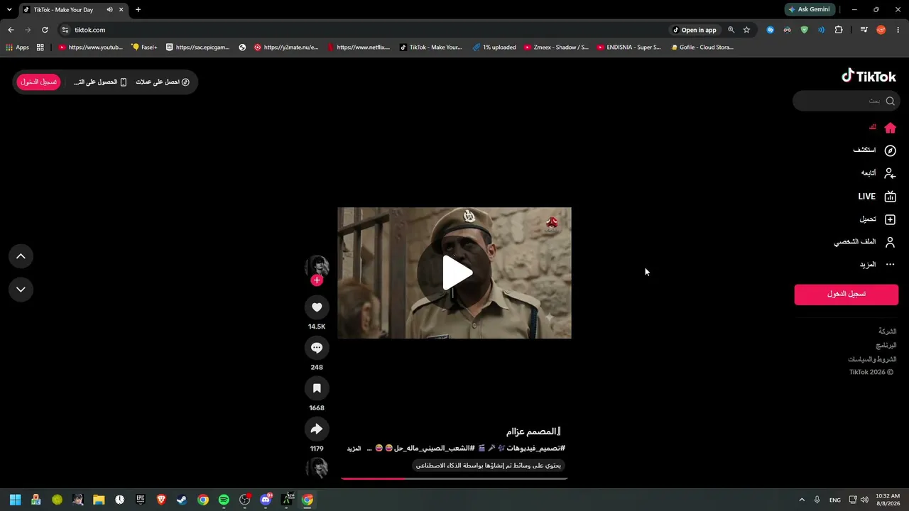This screenshot has width=909, height=511.
Task: Open the Netflix bookmark
Action: (x=358, y=48)
